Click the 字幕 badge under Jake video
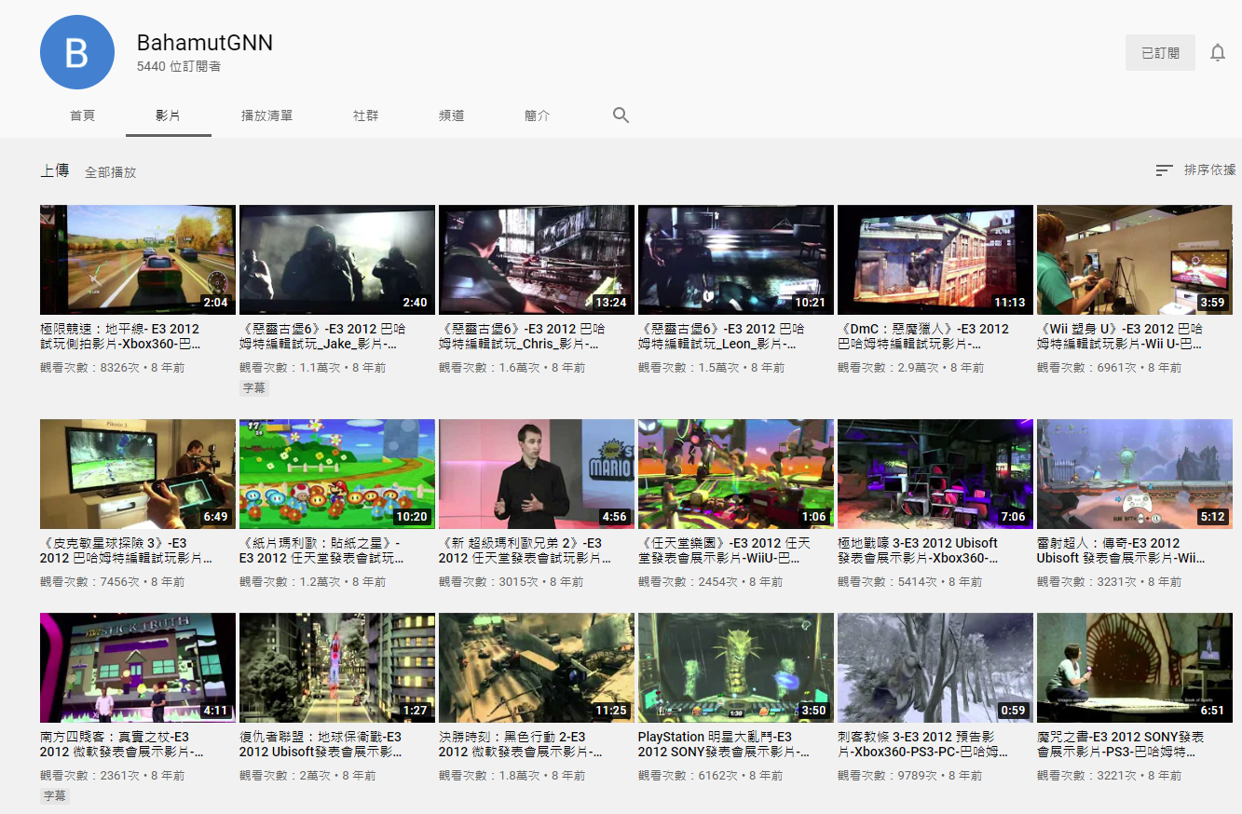Viewport: 1242px width, 814px height. pos(254,388)
